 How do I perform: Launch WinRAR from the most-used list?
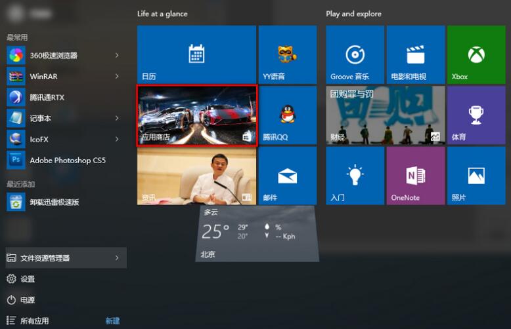[x=64, y=77]
